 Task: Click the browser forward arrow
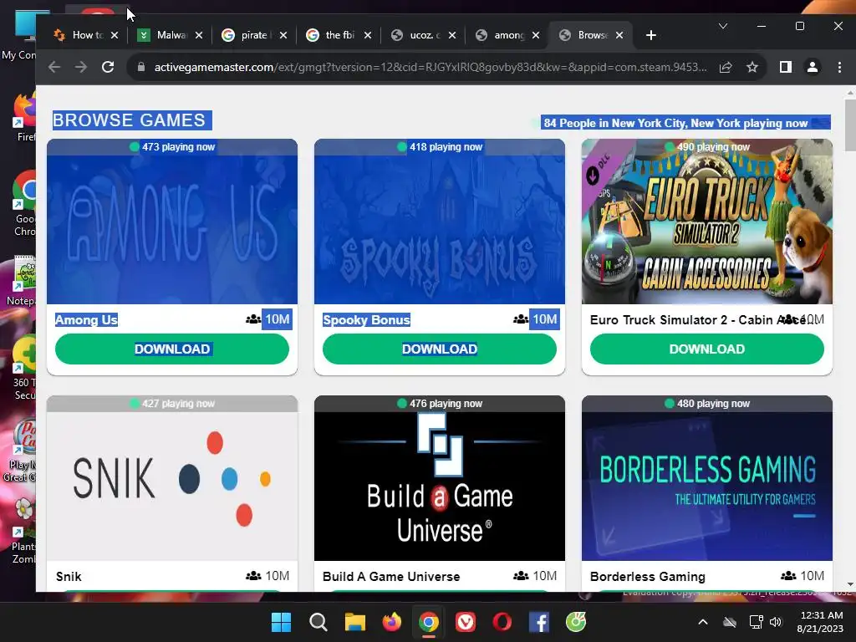click(x=81, y=67)
